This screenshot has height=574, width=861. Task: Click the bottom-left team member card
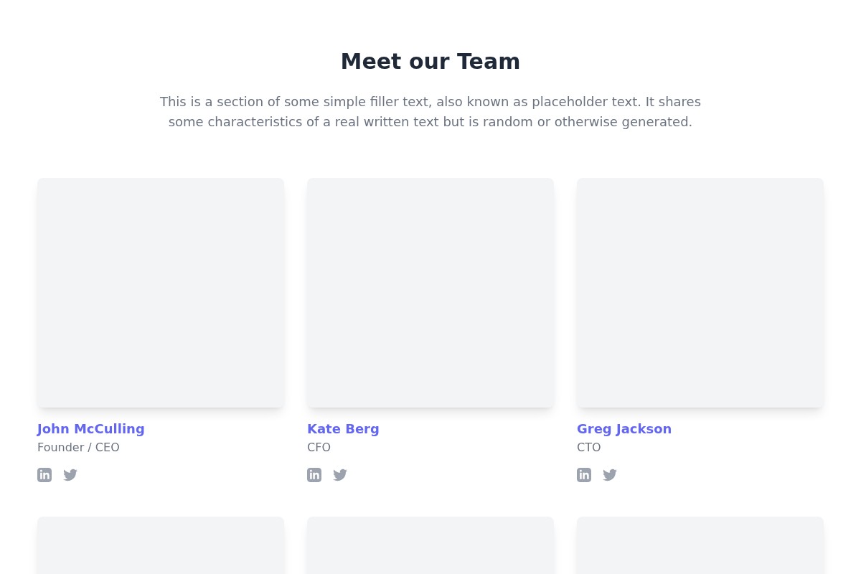tap(161, 547)
